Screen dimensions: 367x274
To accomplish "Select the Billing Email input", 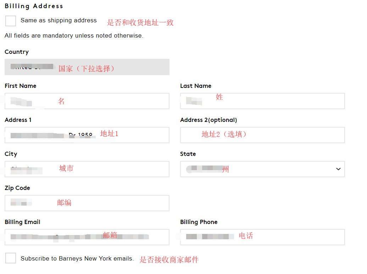I will 87,237.
